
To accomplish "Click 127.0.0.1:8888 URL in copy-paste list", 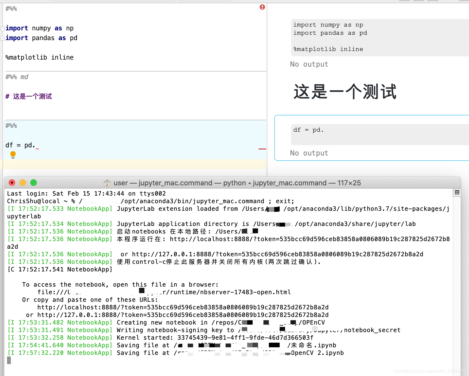I will (x=183, y=315).
